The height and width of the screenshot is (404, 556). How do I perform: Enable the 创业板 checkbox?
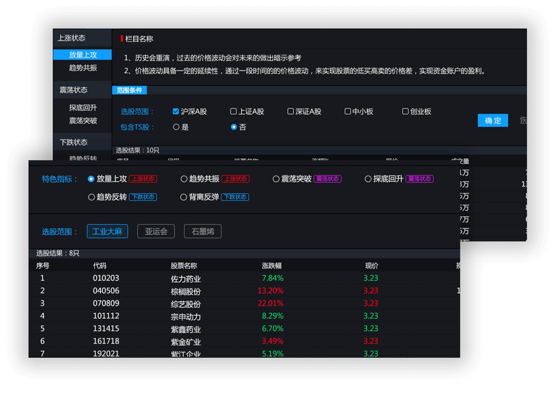coord(406,112)
